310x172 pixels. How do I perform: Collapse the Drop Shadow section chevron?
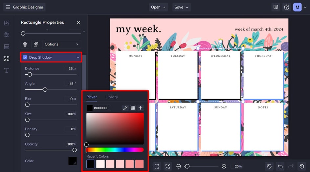pos(78,57)
